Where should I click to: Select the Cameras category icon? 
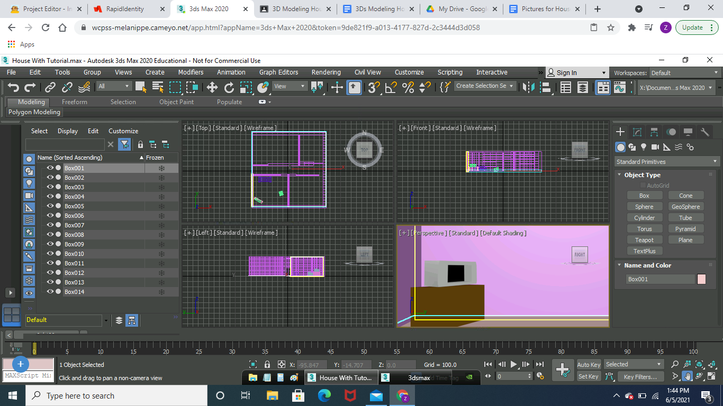pyautogui.click(x=655, y=147)
